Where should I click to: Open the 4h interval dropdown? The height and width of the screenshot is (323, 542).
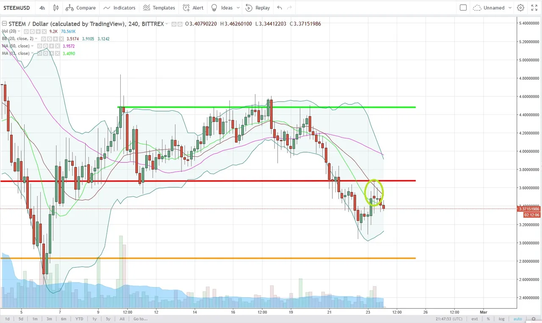click(x=42, y=8)
